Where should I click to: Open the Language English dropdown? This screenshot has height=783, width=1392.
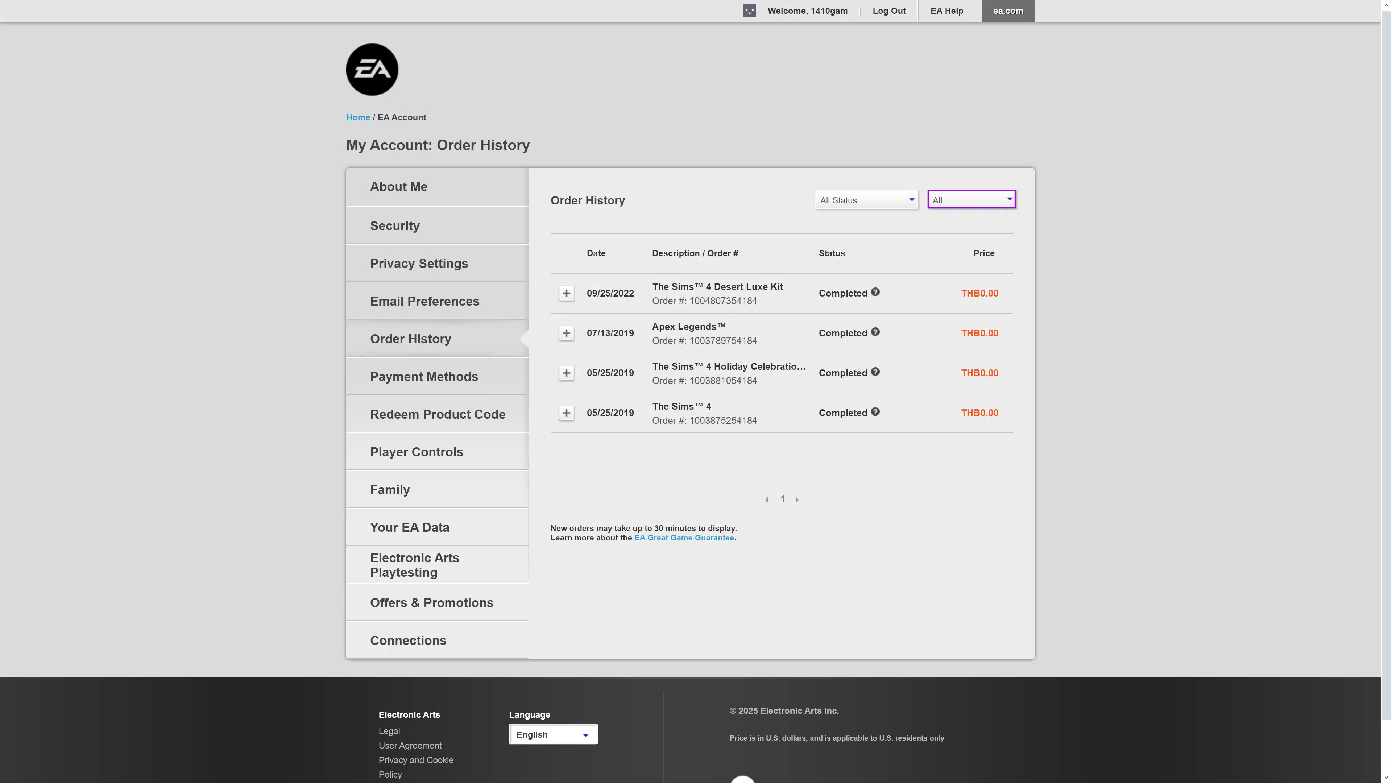(553, 734)
